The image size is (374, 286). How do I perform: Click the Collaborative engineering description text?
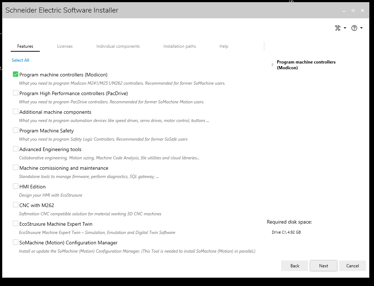(x=109, y=158)
